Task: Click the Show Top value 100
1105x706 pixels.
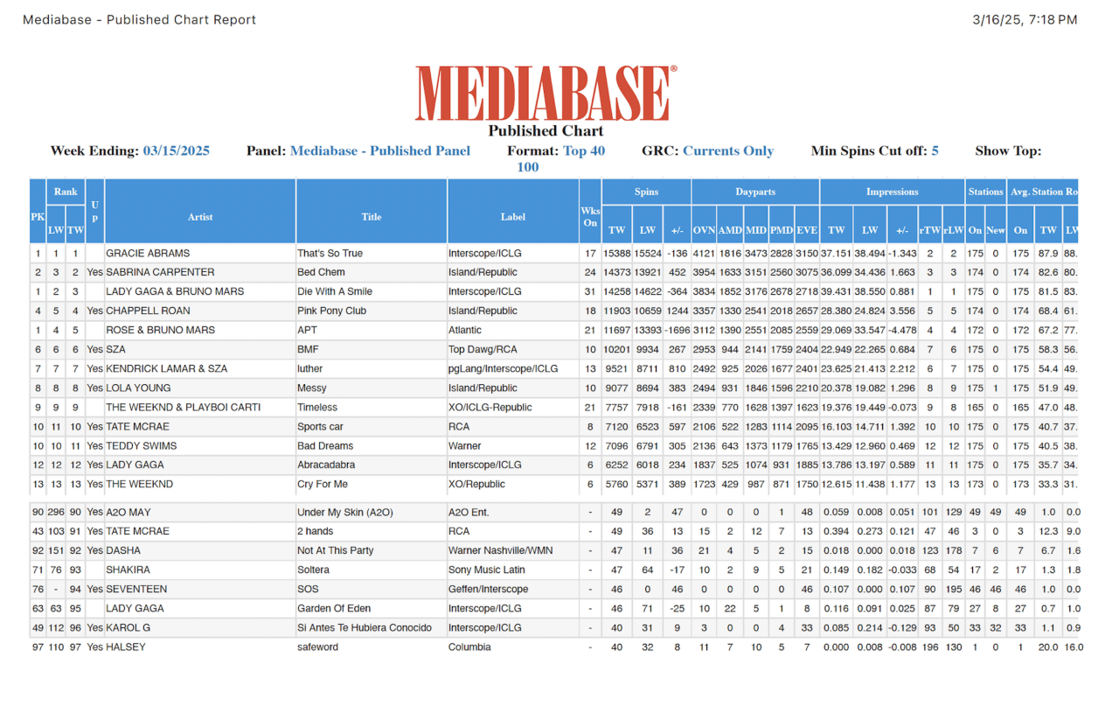Action: [528, 167]
